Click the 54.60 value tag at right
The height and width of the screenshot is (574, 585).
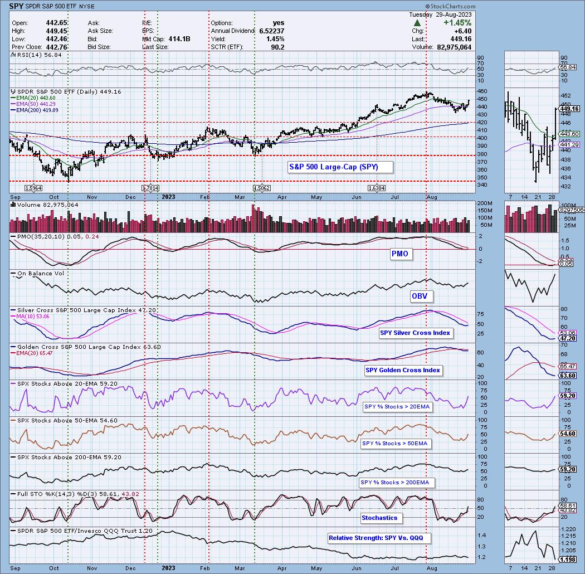[568, 434]
